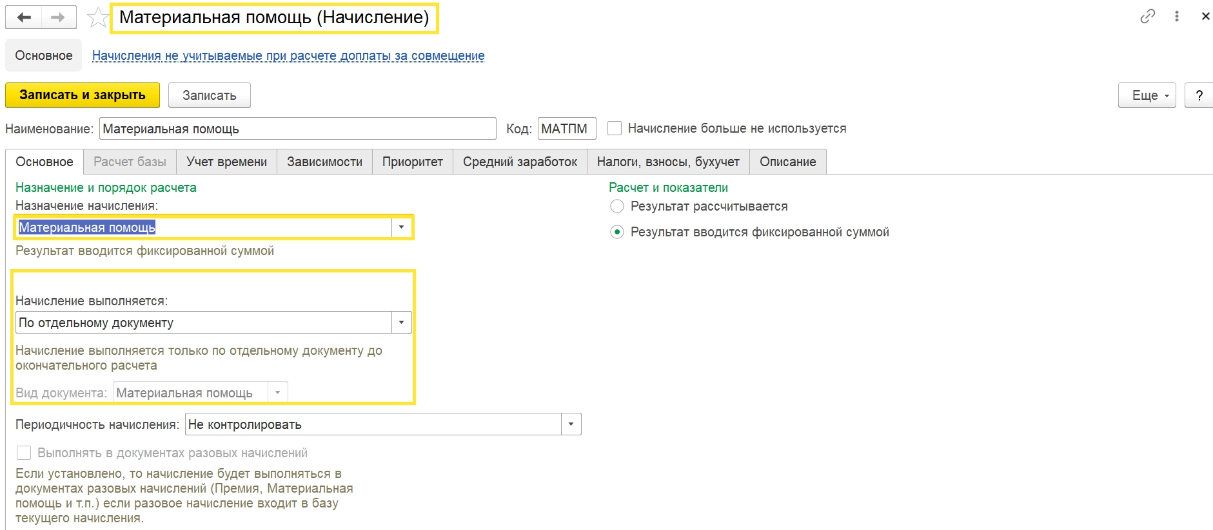
Task: Select 'Результат рассчитывается' radio button
Action: (617, 206)
